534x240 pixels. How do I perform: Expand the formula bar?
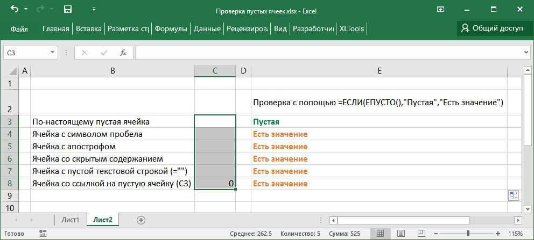click(526, 53)
